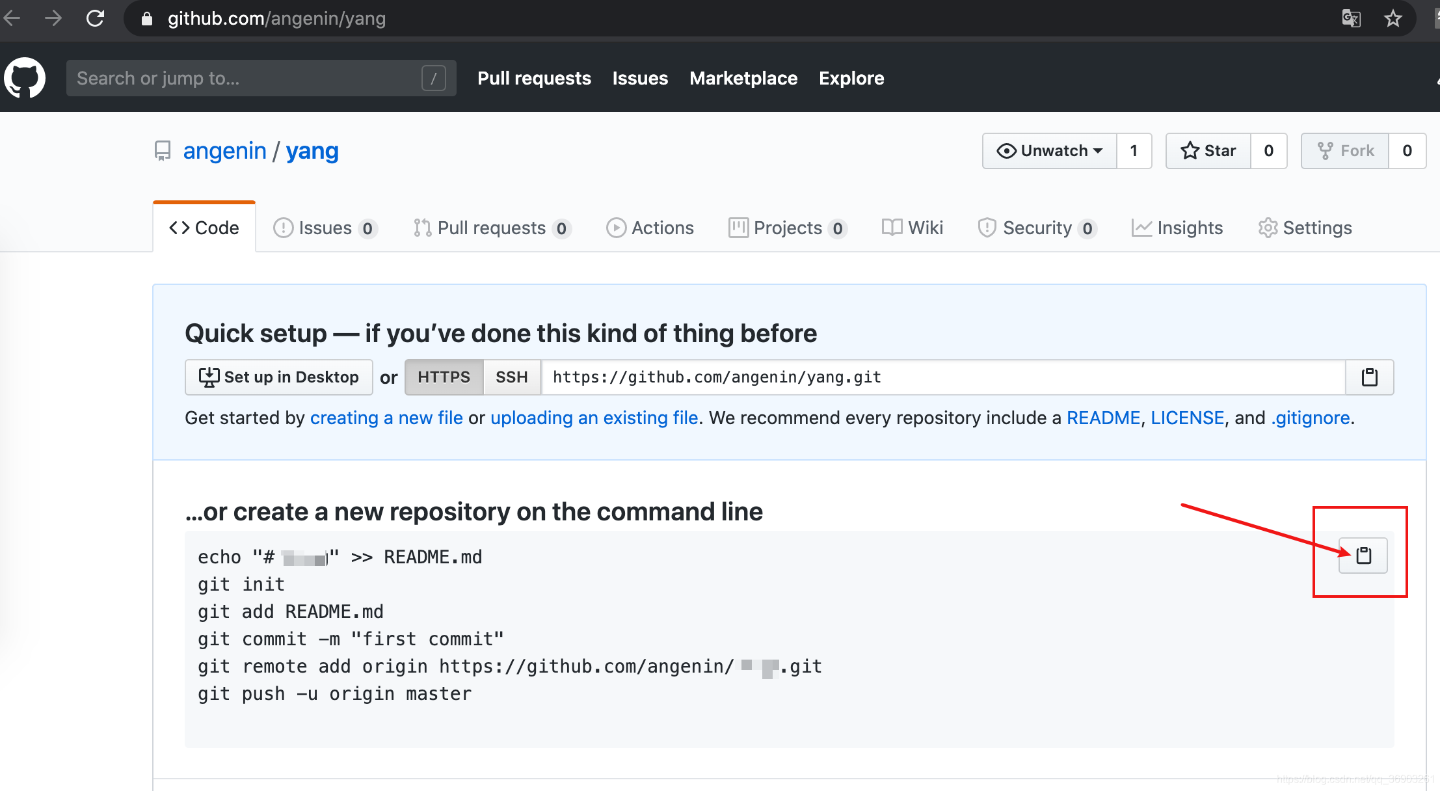Click the GitHub home logo icon
The height and width of the screenshot is (791, 1440).
click(27, 78)
